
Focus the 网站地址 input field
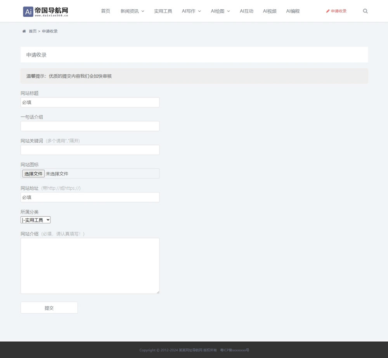[x=90, y=197]
